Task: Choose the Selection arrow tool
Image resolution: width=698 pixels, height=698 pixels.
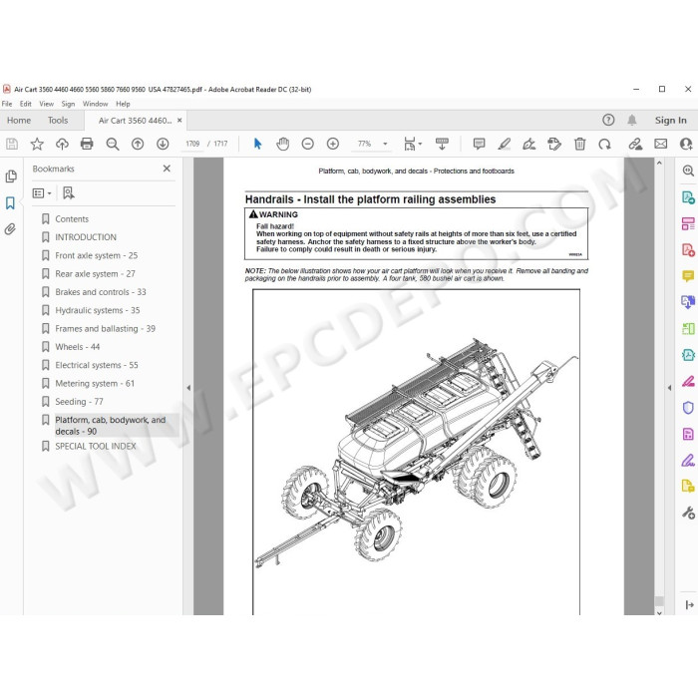Action: click(x=257, y=144)
